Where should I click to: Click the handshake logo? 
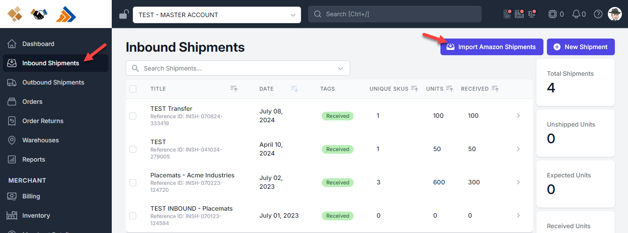point(39,14)
